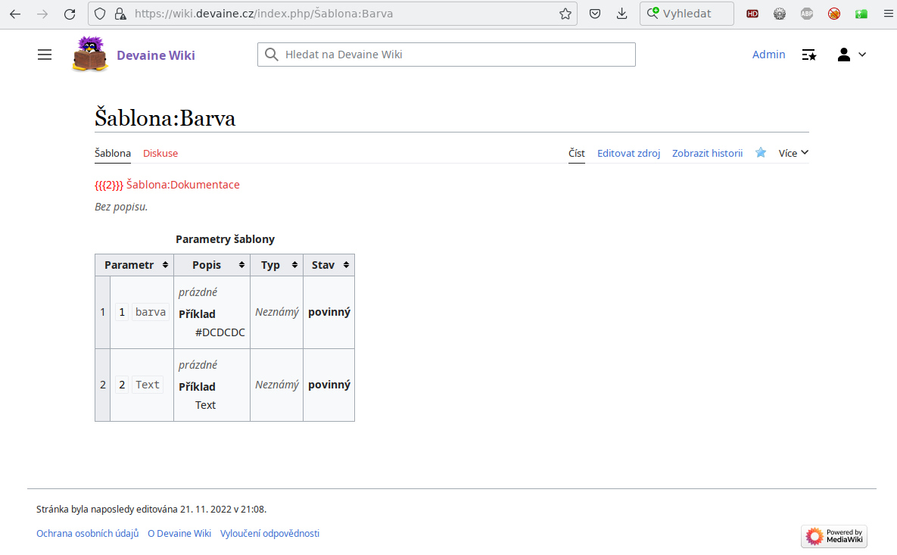Open Zobrazit historii page history

point(707,153)
